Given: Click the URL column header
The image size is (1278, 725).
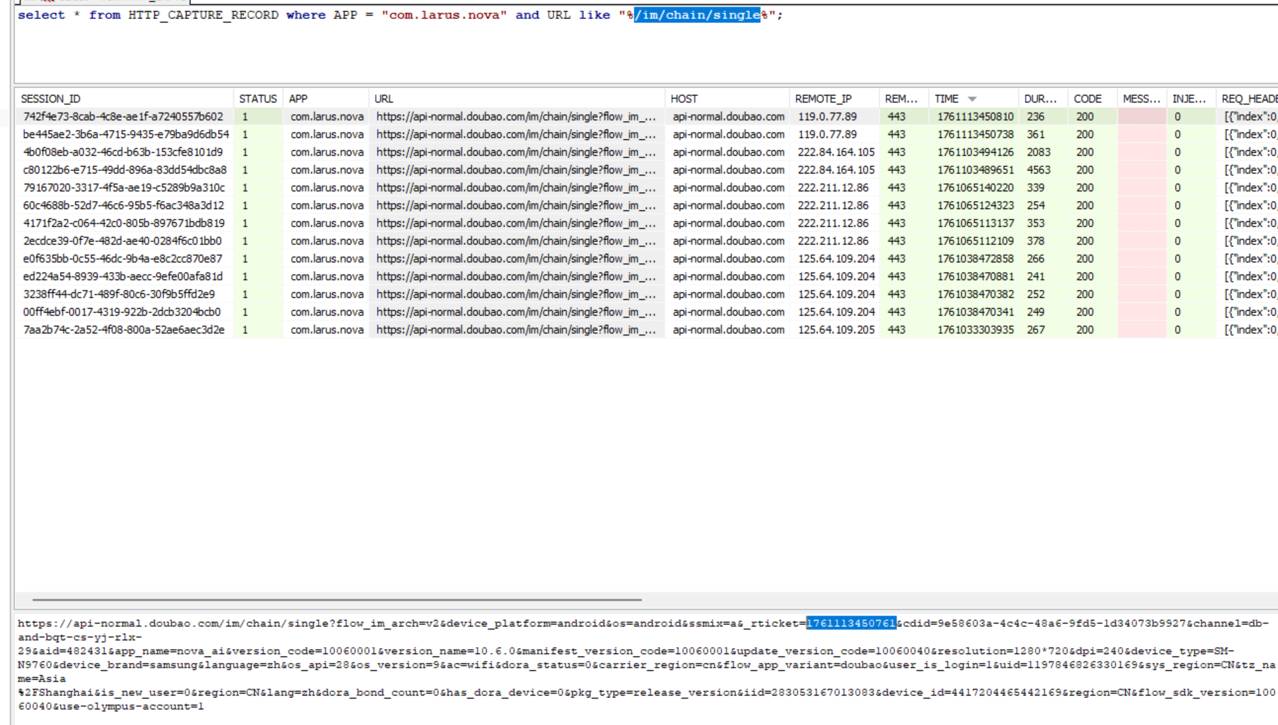Looking at the screenshot, I should (x=383, y=99).
